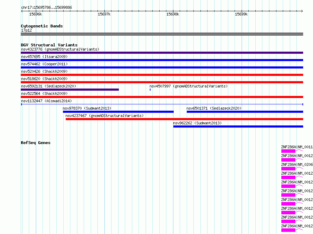Click the purple bar under nsv4323776

[x=162, y=53]
